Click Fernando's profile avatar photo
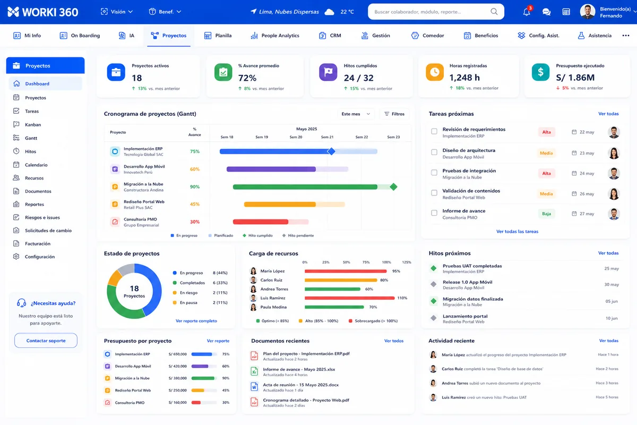The height and width of the screenshot is (425, 637). 588,12
